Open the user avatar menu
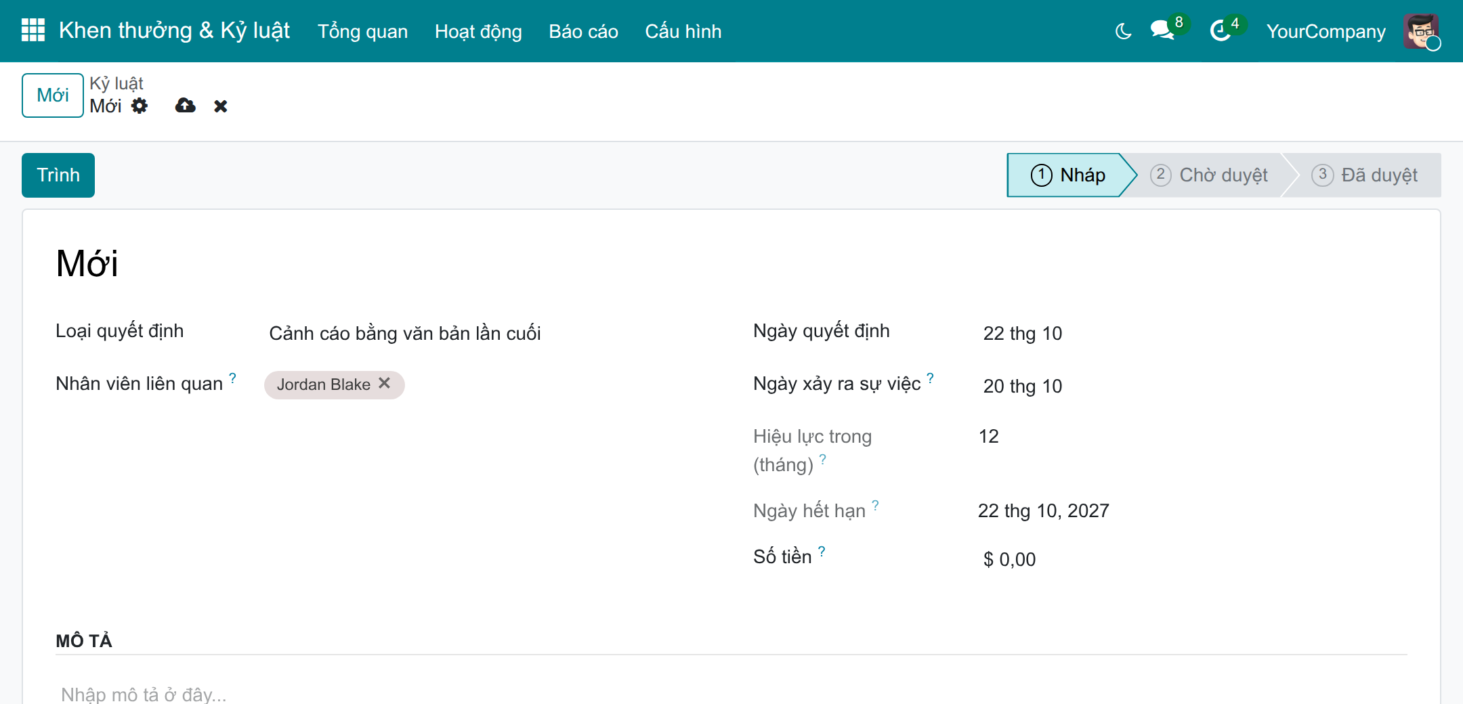 pos(1421,31)
